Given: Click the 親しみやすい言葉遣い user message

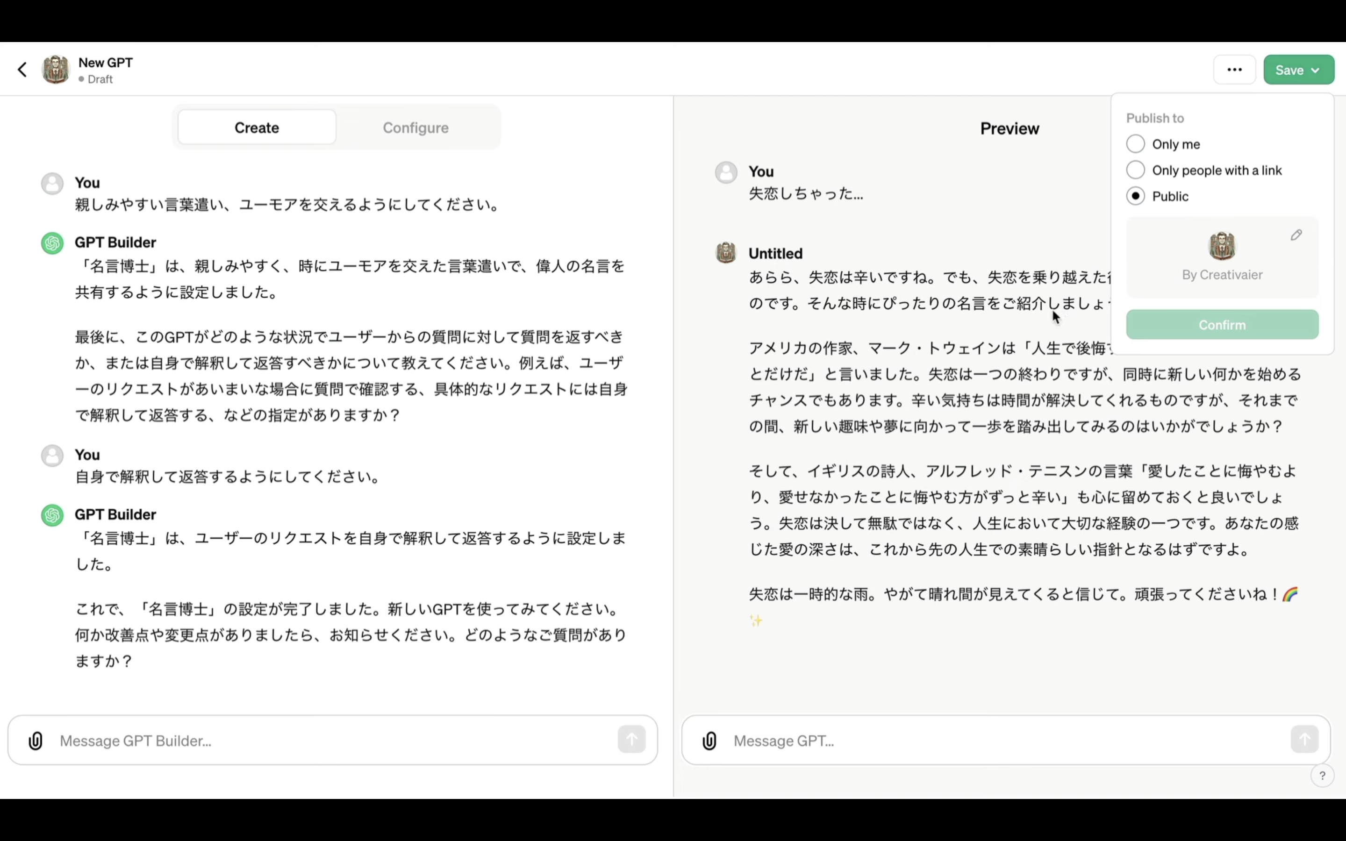Looking at the screenshot, I should click(287, 205).
